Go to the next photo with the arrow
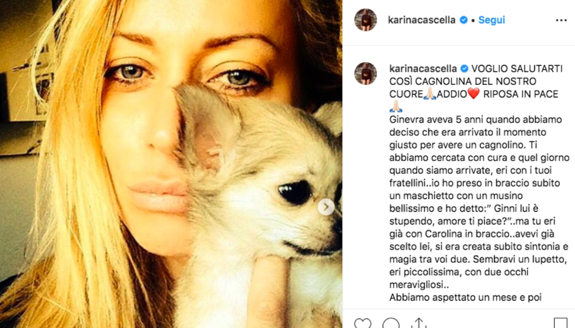 326,207
